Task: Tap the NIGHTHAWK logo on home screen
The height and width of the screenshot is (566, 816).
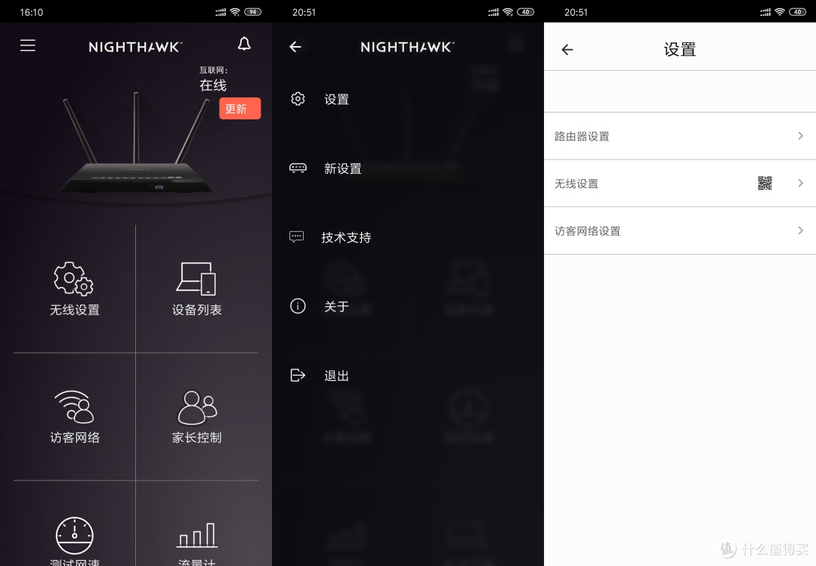Action: pos(135,47)
